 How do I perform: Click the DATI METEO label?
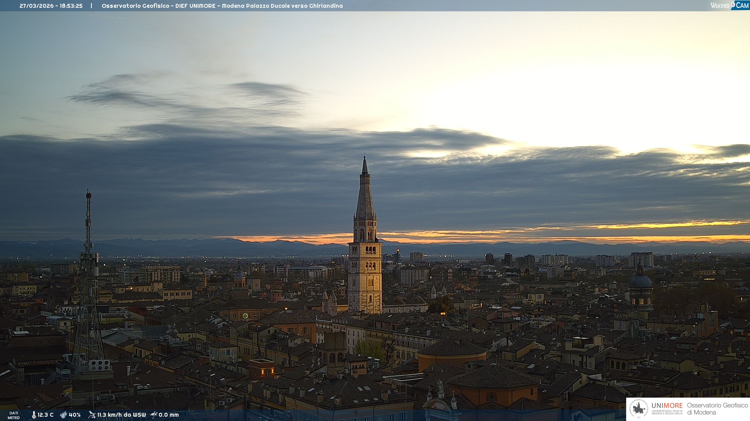tap(14, 415)
